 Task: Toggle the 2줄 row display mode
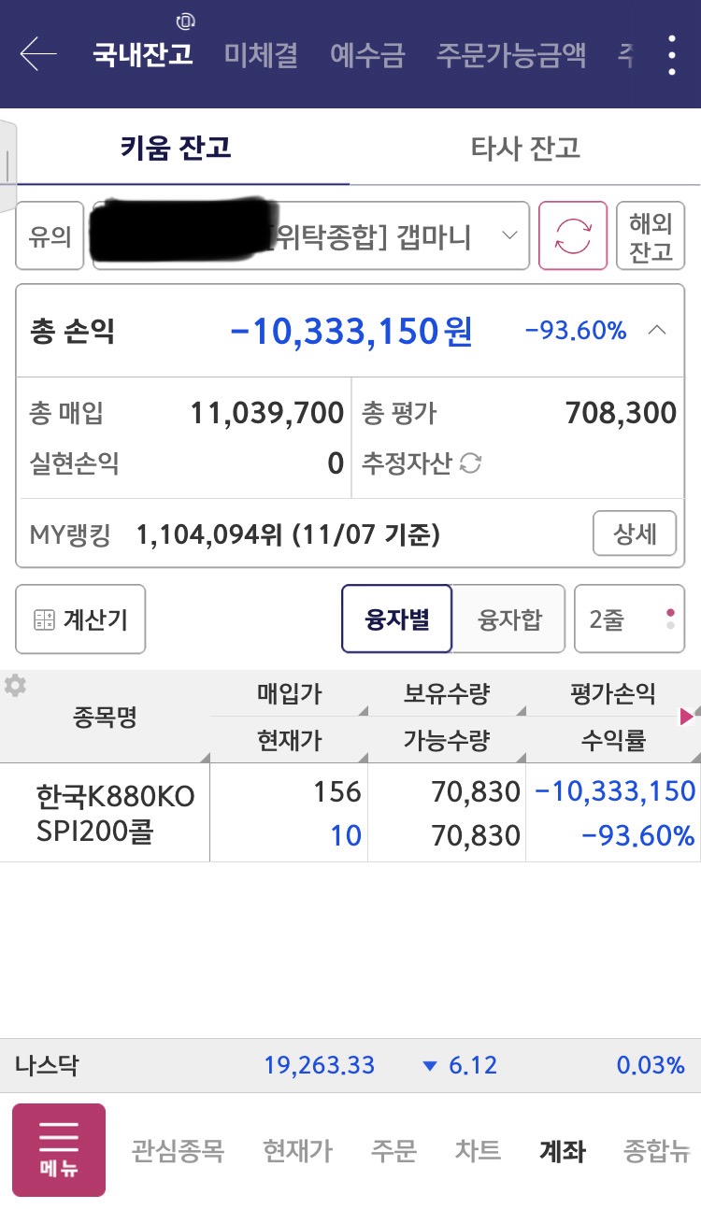[629, 619]
